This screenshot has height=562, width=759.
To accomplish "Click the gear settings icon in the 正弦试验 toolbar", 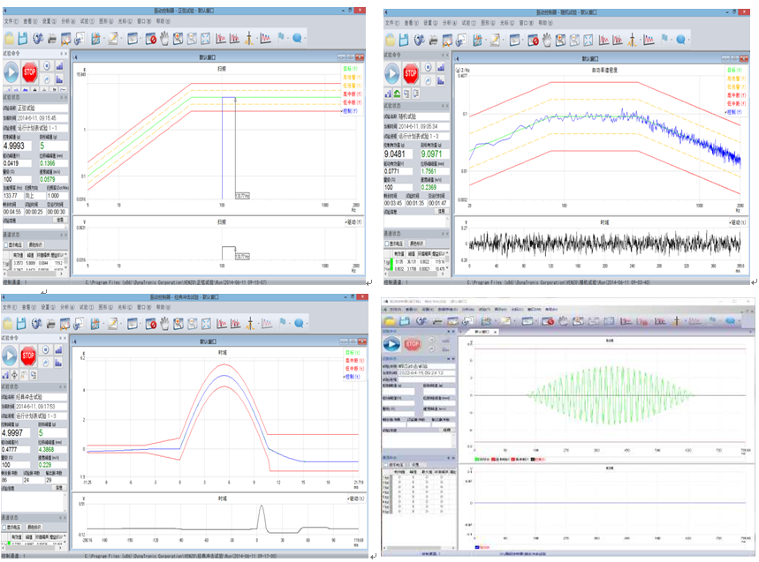I will (x=39, y=39).
